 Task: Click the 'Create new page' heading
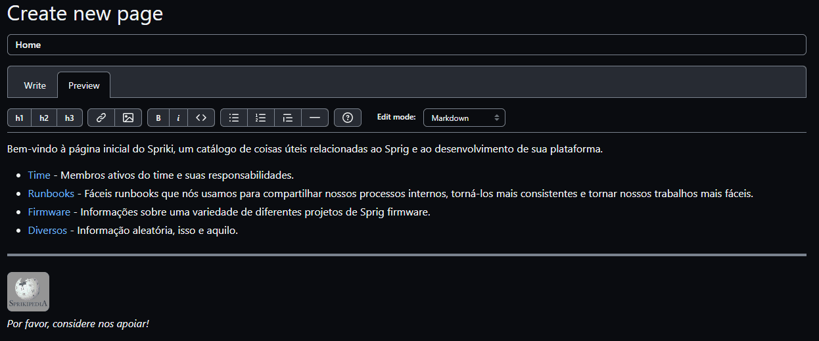coord(85,14)
